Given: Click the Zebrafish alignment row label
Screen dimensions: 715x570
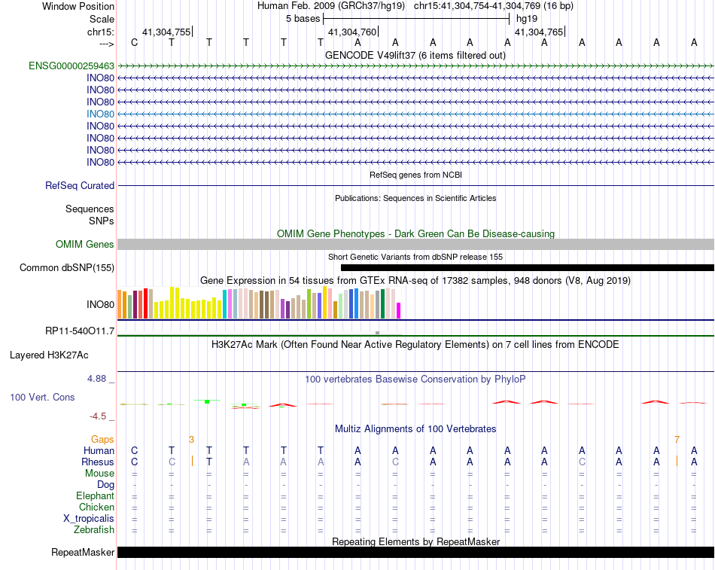Looking at the screenshot, I should 94,530.
